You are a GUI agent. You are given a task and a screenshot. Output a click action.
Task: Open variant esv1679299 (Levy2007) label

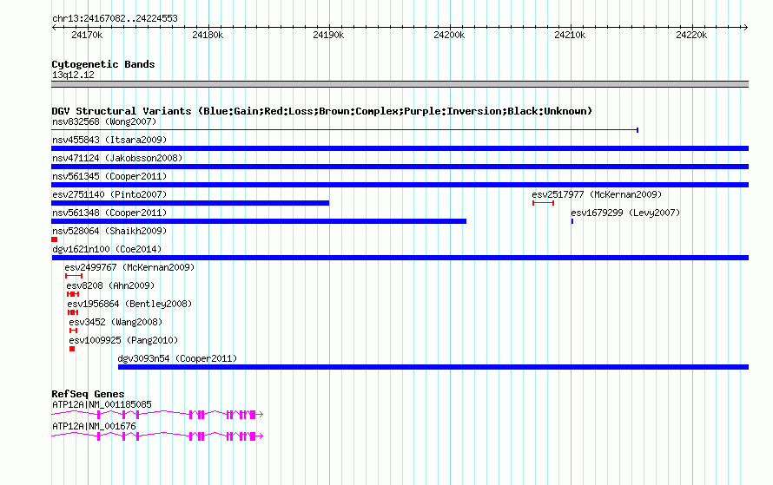pos(625,213)
